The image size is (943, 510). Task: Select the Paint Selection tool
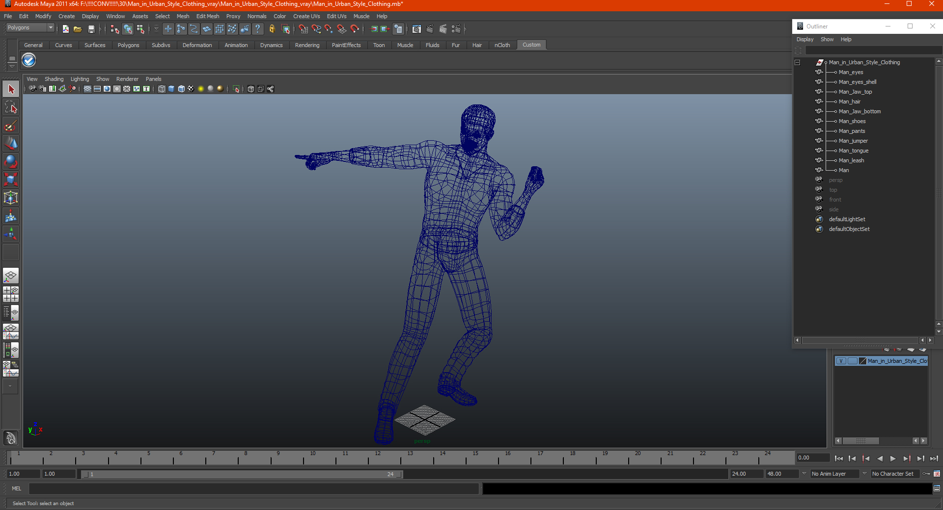(x=11, y=126)
